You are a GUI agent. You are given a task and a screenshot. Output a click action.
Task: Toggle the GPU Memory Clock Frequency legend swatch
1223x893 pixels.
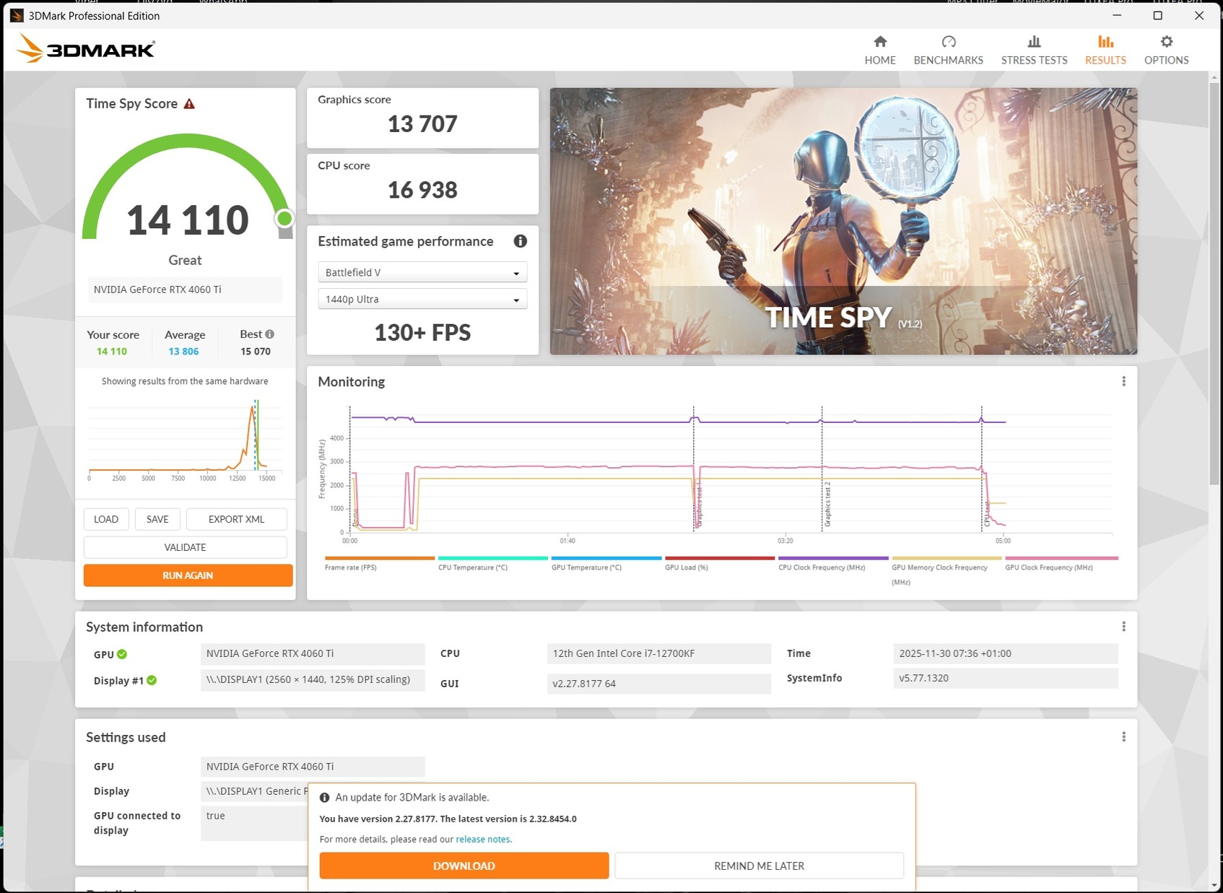click(946, 558)
